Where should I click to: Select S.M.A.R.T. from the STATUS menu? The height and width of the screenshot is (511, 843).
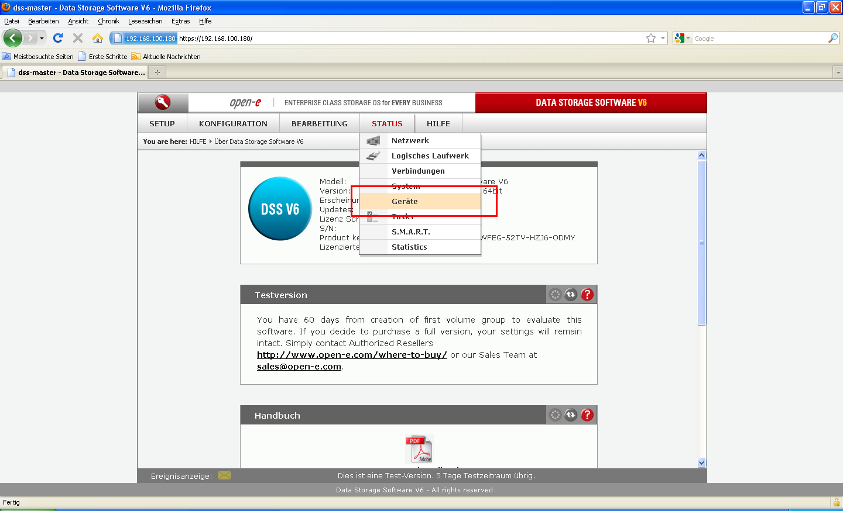coord(420,232)
